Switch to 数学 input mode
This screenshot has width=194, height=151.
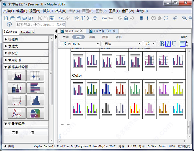point(79,37)
